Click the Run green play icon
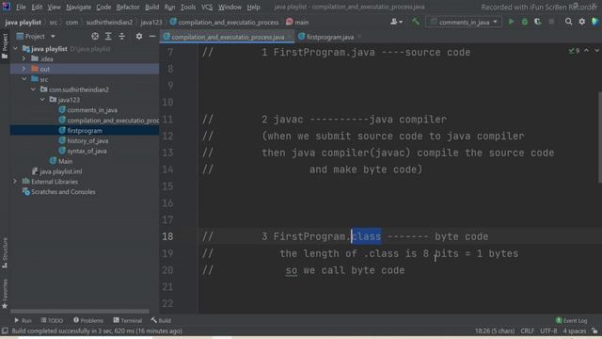The width and height of the screenshot is (602, 339). pos(511,22)
